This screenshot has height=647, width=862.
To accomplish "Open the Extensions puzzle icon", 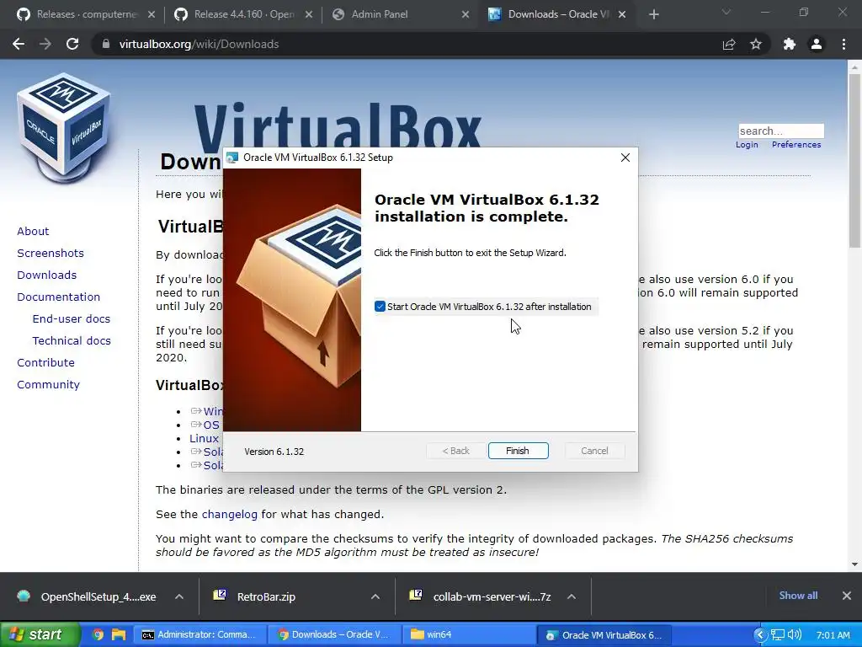I will [790, 44].
